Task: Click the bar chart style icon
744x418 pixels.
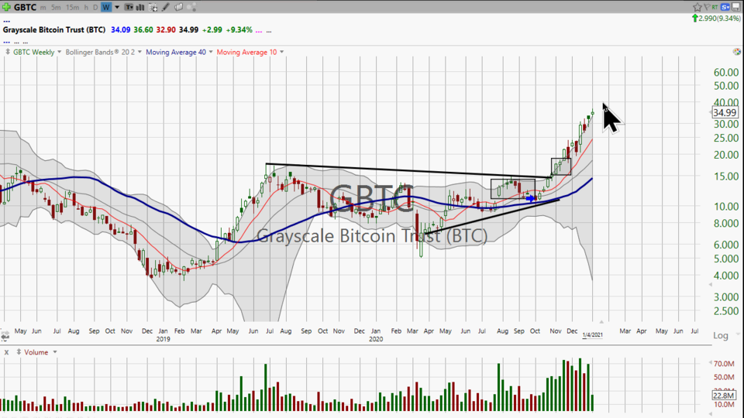Action: tap(140, 7)
